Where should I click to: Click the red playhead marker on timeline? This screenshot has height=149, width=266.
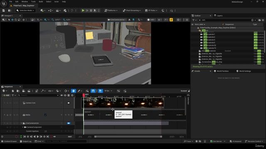(x=84, y=95)
